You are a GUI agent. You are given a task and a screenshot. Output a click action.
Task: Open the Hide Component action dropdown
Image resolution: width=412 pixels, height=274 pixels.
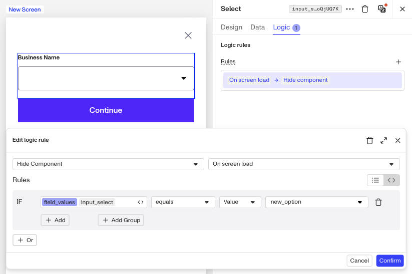tap(108, 164)
